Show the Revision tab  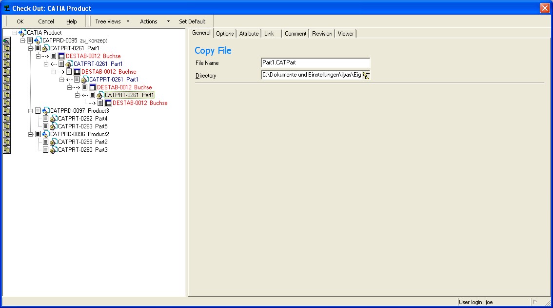tap(322, 34)
